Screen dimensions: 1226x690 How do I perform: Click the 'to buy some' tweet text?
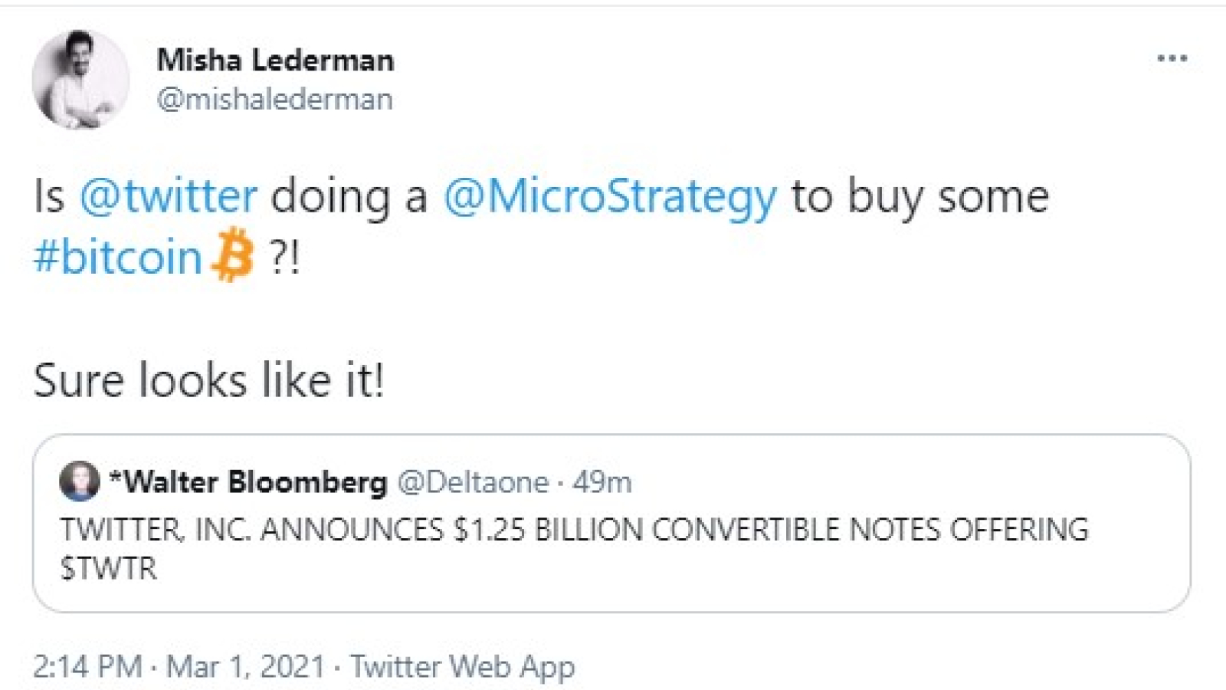(x=919, y=197)
